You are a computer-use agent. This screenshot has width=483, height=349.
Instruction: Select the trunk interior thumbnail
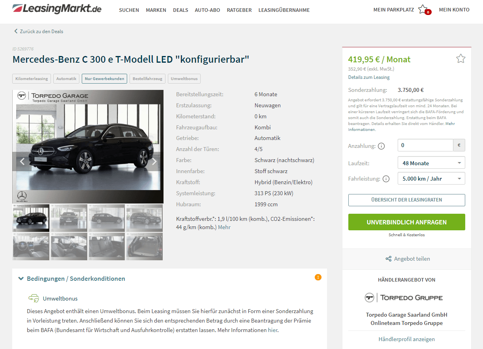click(x=144, y=246)
